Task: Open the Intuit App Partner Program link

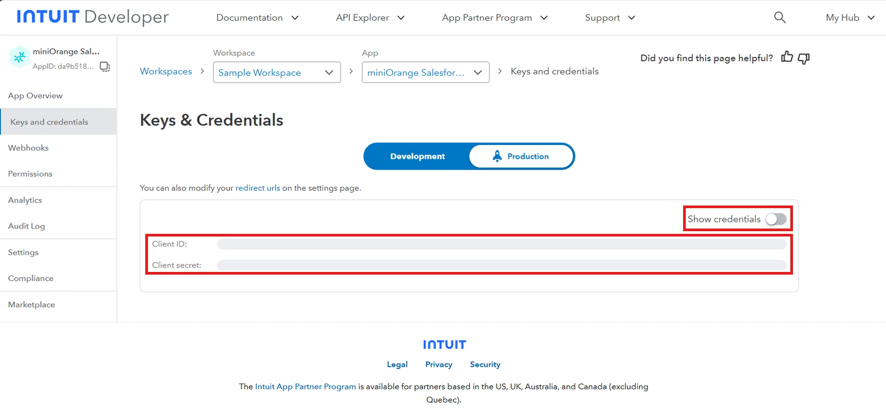Action: tap(305, 386)
